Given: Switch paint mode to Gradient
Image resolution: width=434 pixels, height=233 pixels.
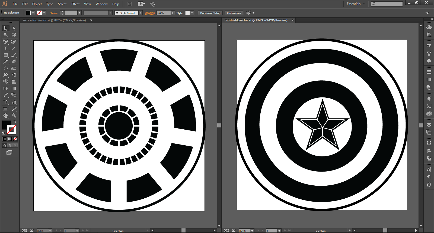Looking at the screenshot, I should click(x=10, y=139).
